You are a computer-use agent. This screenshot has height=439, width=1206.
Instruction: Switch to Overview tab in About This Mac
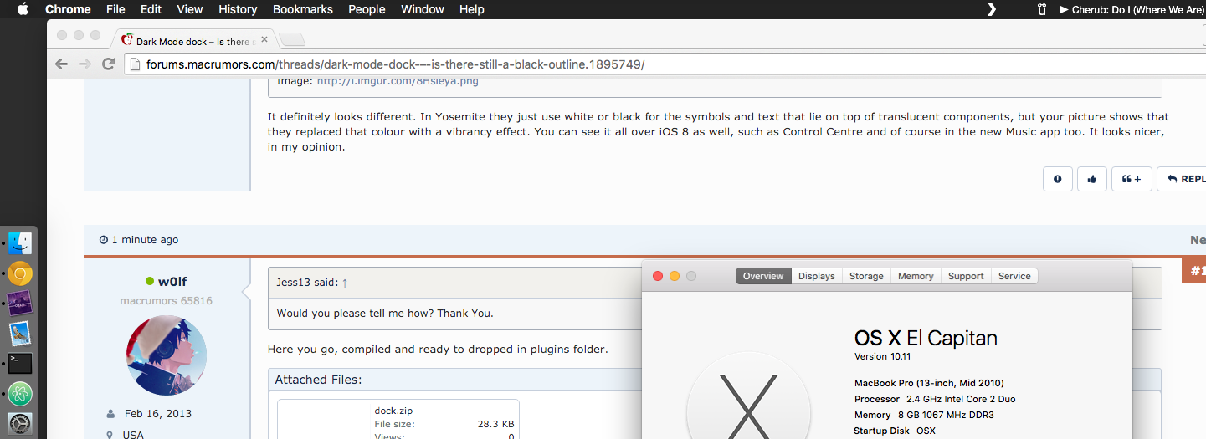click(763, 276)
